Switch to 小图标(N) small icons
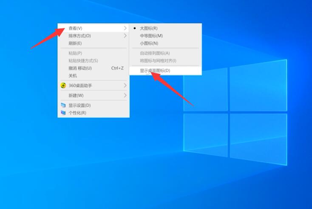 pos(165,43)
